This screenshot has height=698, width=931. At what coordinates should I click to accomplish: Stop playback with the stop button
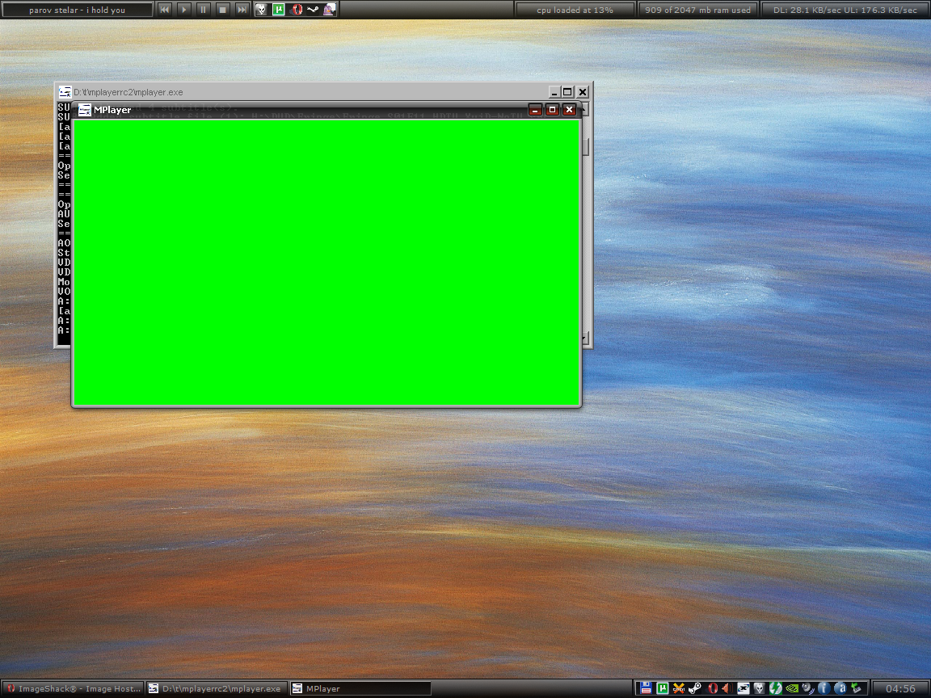[x=223, y=10]
